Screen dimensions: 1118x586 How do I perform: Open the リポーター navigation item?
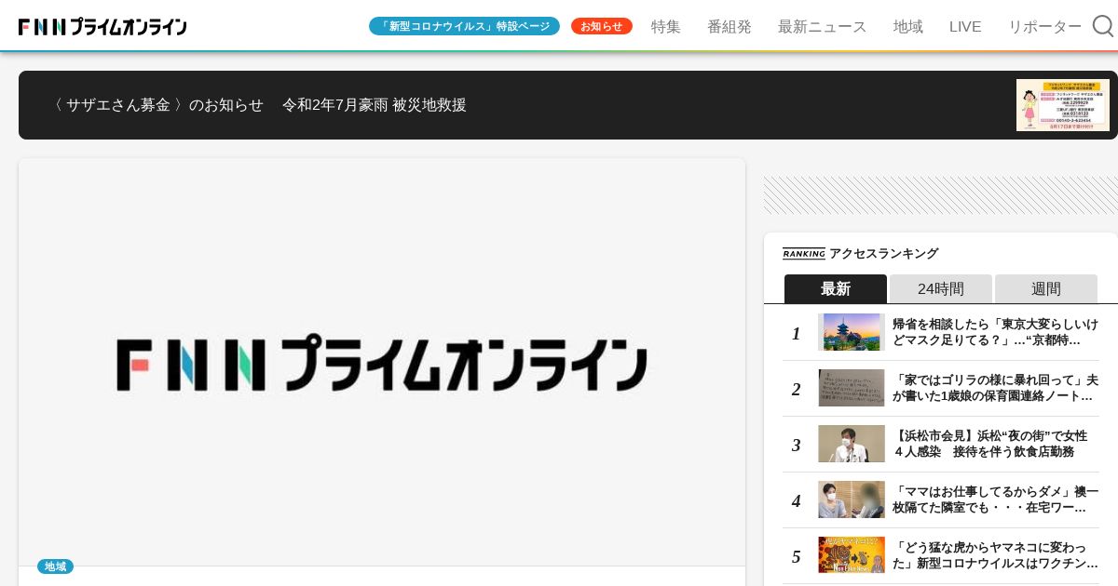coord(1045,26)
